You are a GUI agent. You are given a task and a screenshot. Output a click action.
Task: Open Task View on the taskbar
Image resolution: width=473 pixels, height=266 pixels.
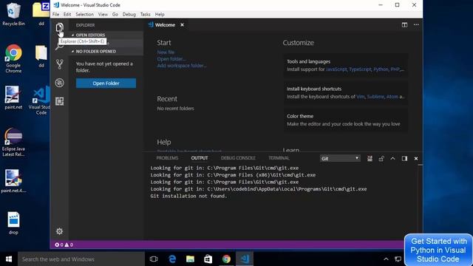click(154, 259)
